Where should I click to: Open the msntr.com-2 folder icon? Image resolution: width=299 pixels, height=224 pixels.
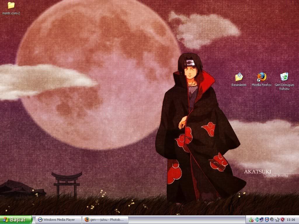pos(11,8)
